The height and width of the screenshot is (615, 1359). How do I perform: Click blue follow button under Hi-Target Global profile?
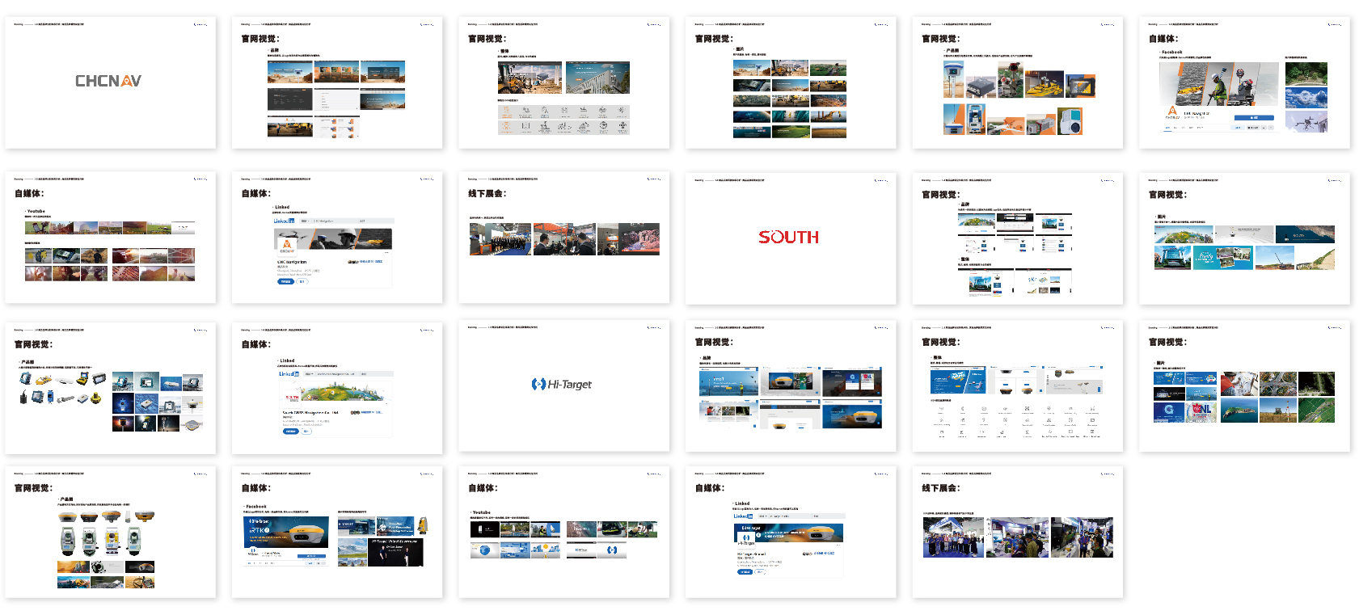coord(745,571)
